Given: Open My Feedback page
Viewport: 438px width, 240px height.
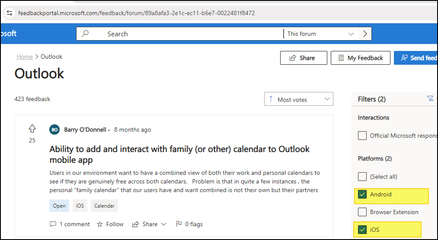Looking at the screenshot, I should click(x=360, y=58).
